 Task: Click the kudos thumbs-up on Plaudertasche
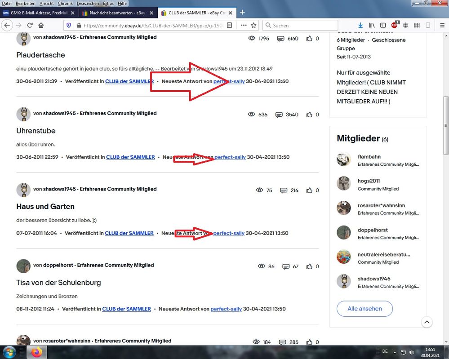click(x=309, y=39)
